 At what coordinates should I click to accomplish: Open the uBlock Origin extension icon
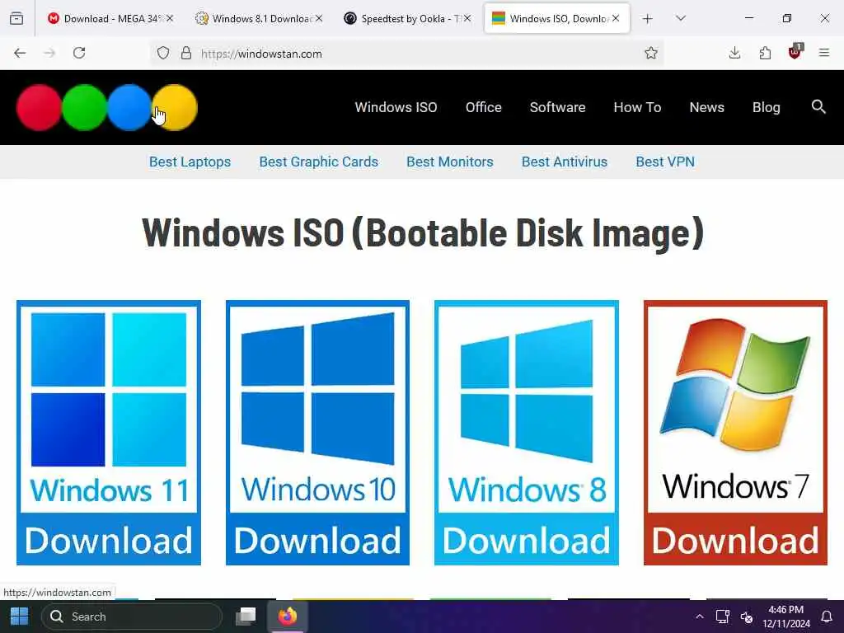795,52
